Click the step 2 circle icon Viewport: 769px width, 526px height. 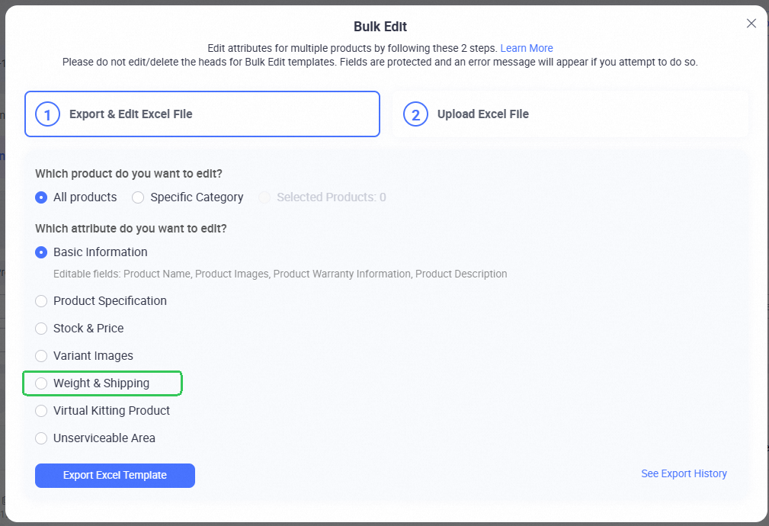pos(415,114)
